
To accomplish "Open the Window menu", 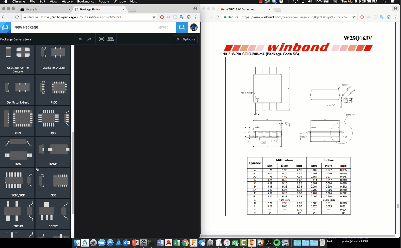I will [x=120, y=2].
